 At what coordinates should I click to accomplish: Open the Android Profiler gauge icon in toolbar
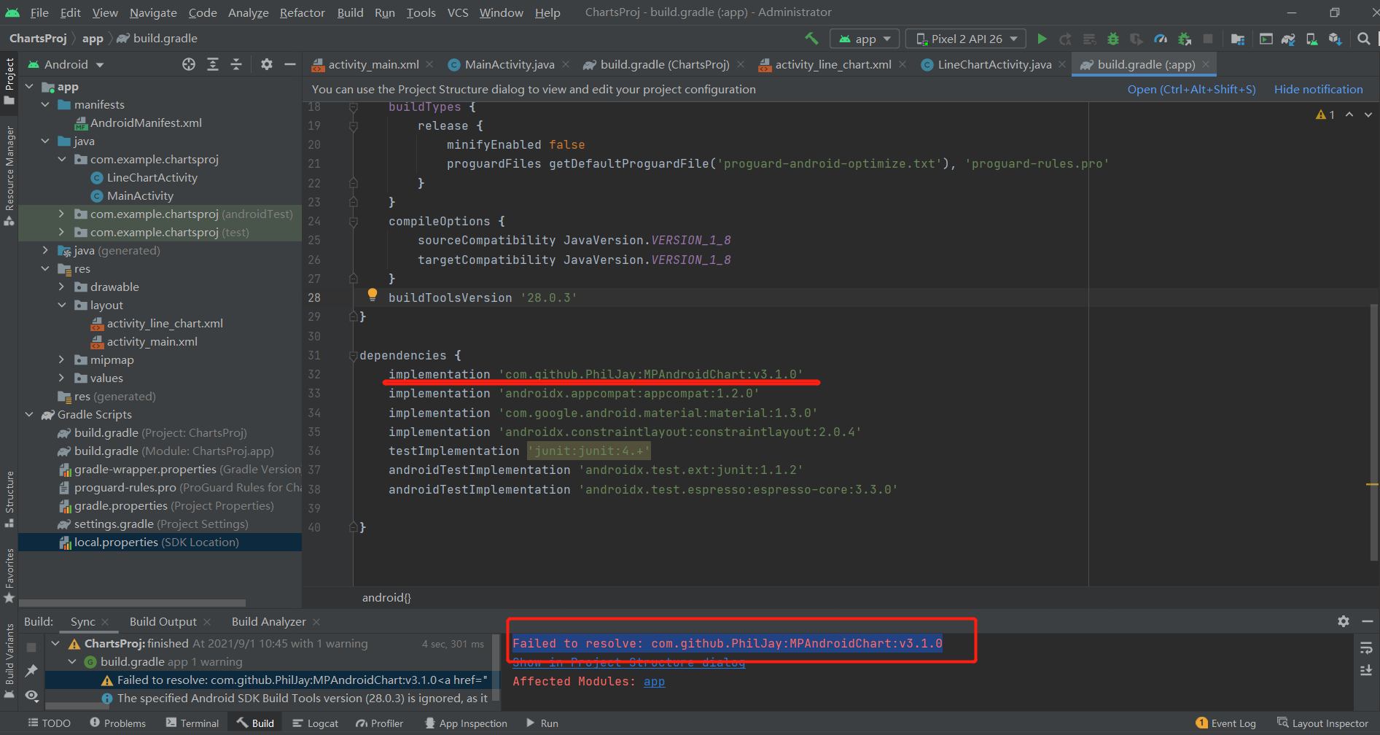1161,39
